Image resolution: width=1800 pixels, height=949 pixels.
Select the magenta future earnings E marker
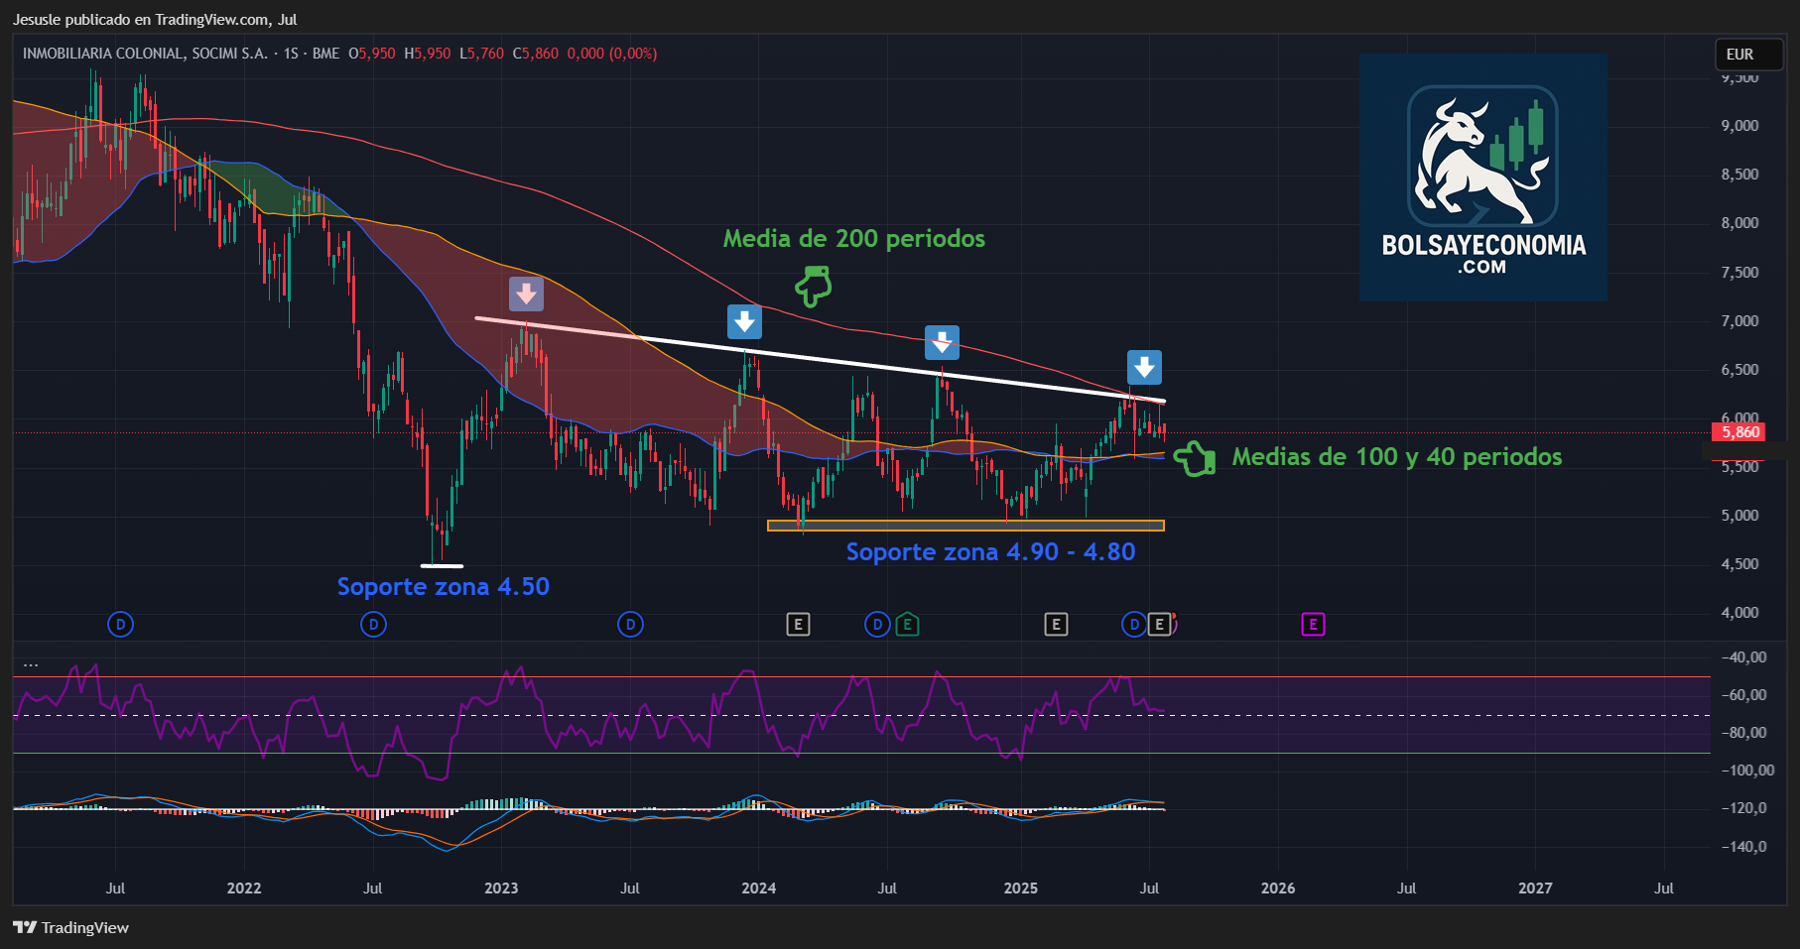(x=1313, y=624)
